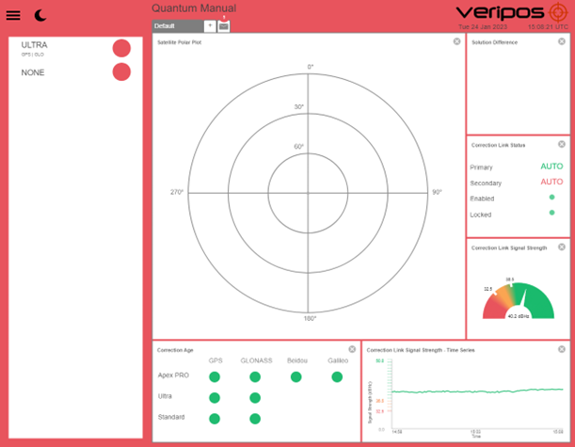Click the signal strength time series line
Screen dimensions: 575x447
click(x=475, y=390)
